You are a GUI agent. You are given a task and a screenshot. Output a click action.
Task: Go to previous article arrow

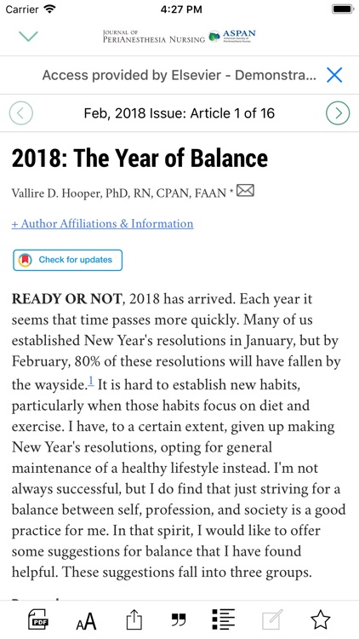[x=21, y=112]
